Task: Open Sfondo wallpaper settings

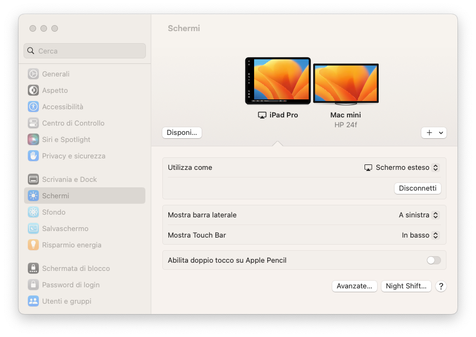Action: [x=53, y=212]
